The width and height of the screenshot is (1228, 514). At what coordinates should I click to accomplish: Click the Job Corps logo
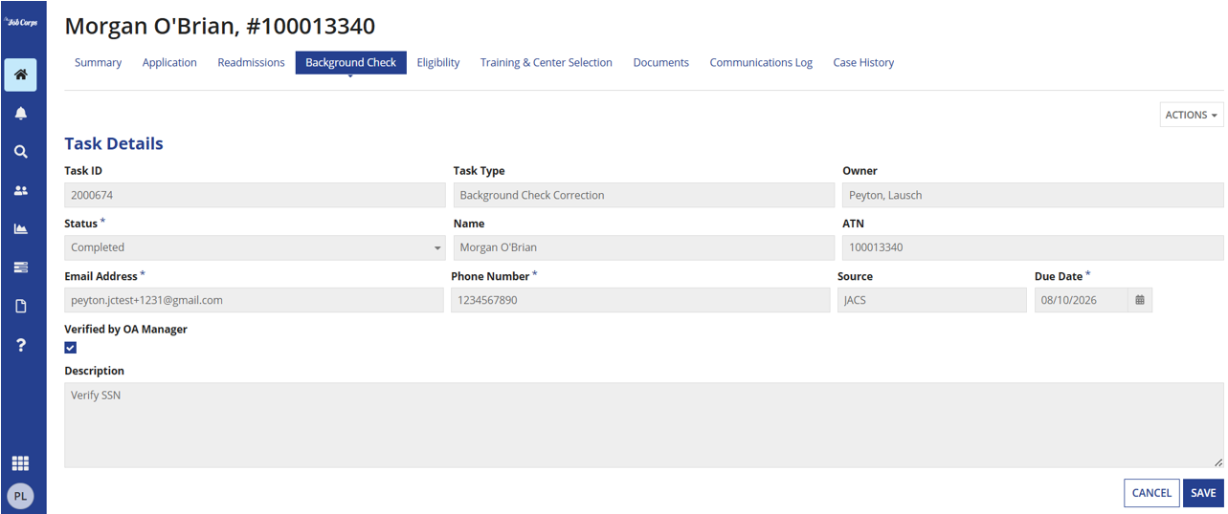pyautogui.click(x=20, y=22)
